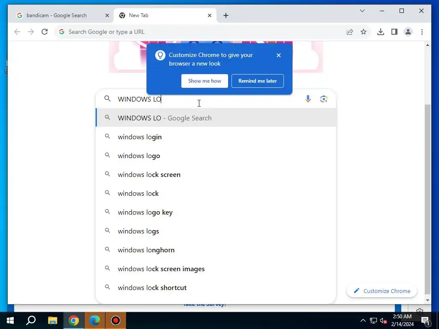Pick the 'windows lock screen' suggestion
Image resolution: width=439 pixels, height=329 pixels.
tap(216, 175)
